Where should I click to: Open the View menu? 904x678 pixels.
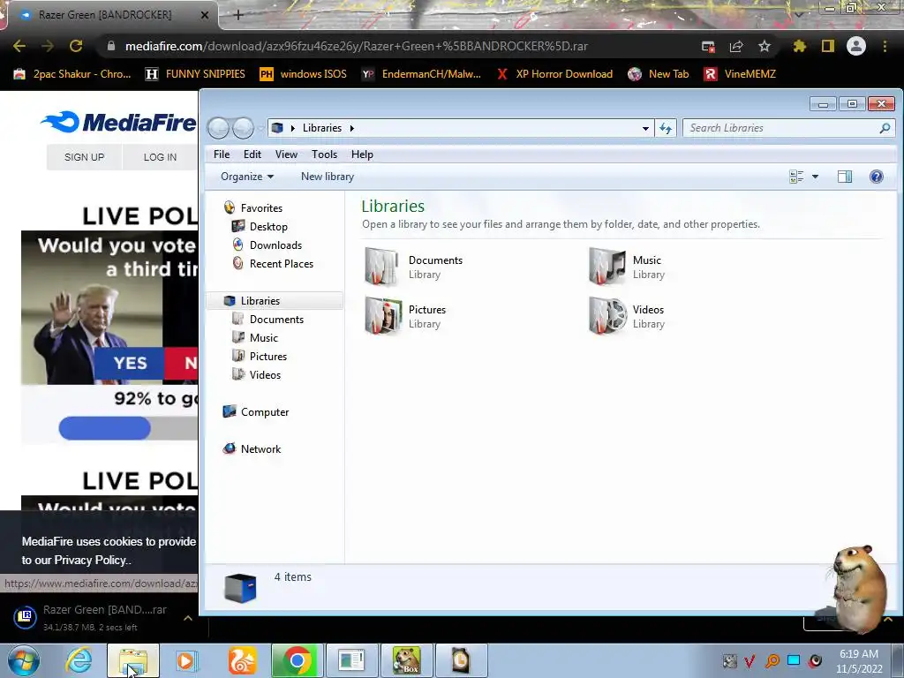point(286,154)
